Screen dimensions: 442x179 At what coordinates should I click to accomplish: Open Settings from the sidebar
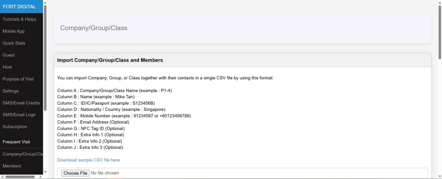click(10, 91)
